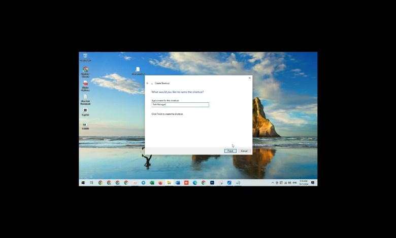Viewport: 396px width, 238px height.
Task: Select the Chrome shortcut on the desktop
Action: 85,71
